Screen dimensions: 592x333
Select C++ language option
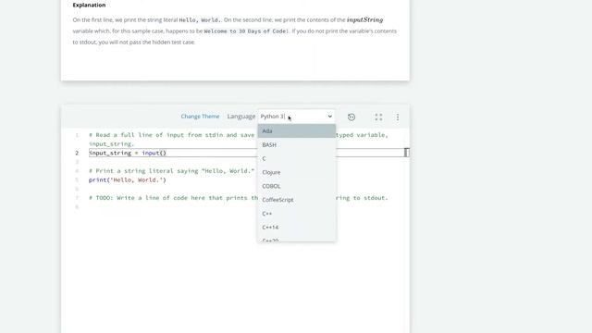297,214
